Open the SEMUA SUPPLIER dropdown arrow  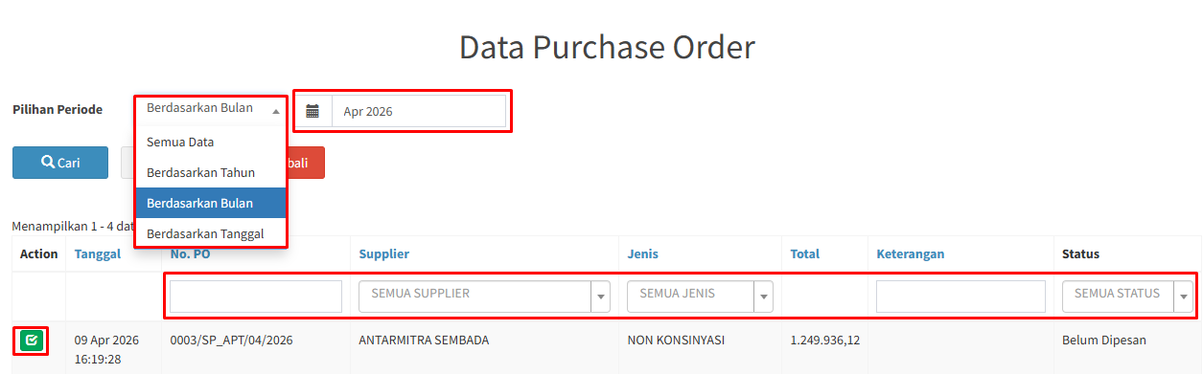(601, 297)
